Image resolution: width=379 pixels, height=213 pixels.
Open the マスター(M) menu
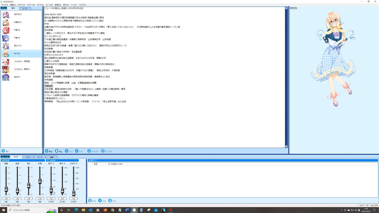click(31, 5)
